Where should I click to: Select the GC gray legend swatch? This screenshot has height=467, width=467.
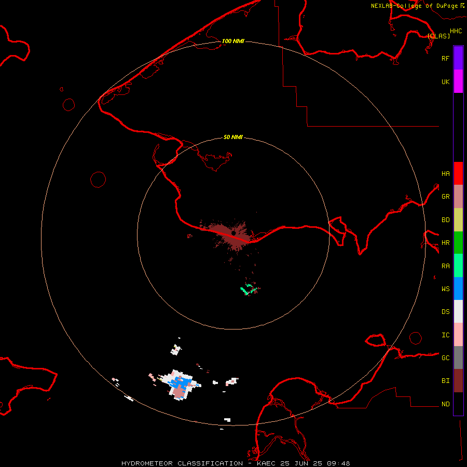[x=458, y=358]
